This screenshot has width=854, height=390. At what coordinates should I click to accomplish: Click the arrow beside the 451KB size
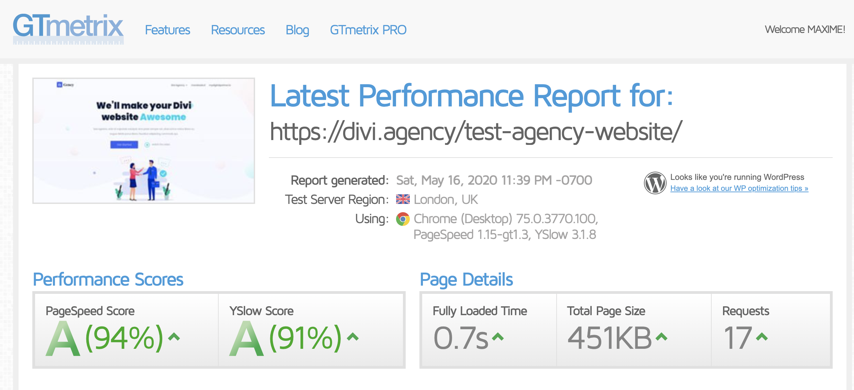point(661,337)
